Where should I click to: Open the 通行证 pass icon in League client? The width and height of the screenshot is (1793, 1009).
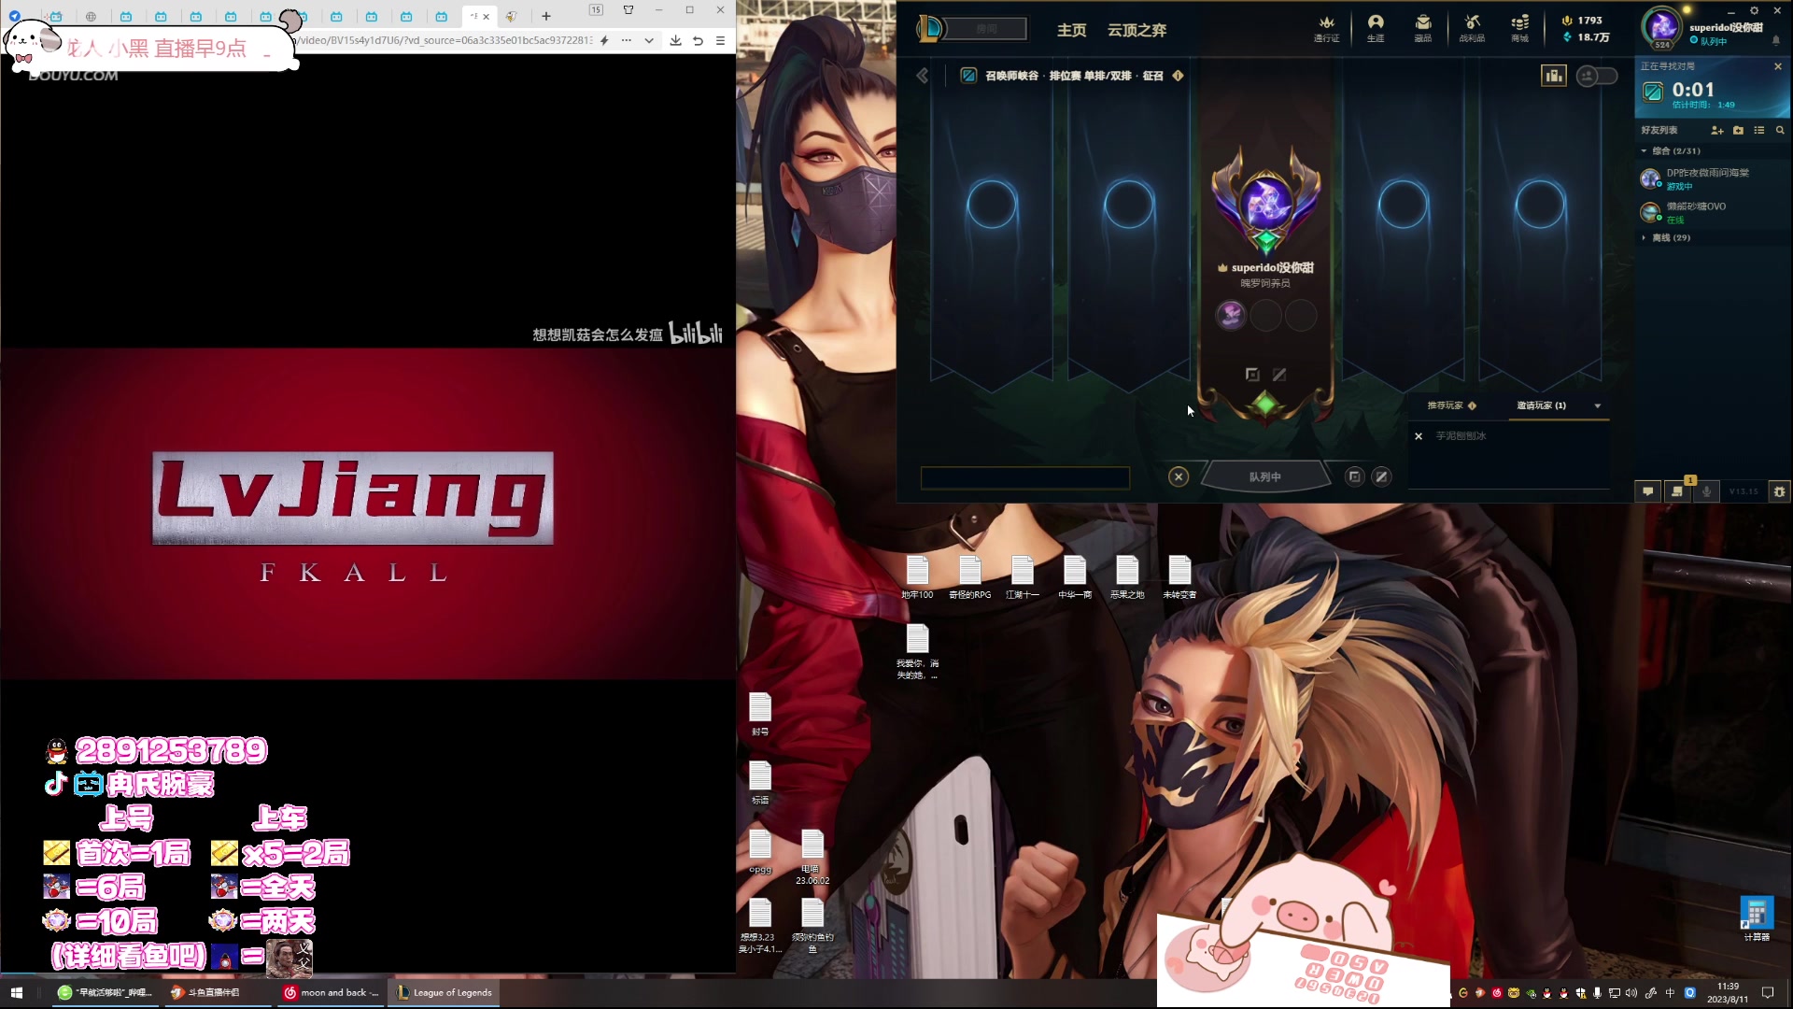click(1326, 28)
